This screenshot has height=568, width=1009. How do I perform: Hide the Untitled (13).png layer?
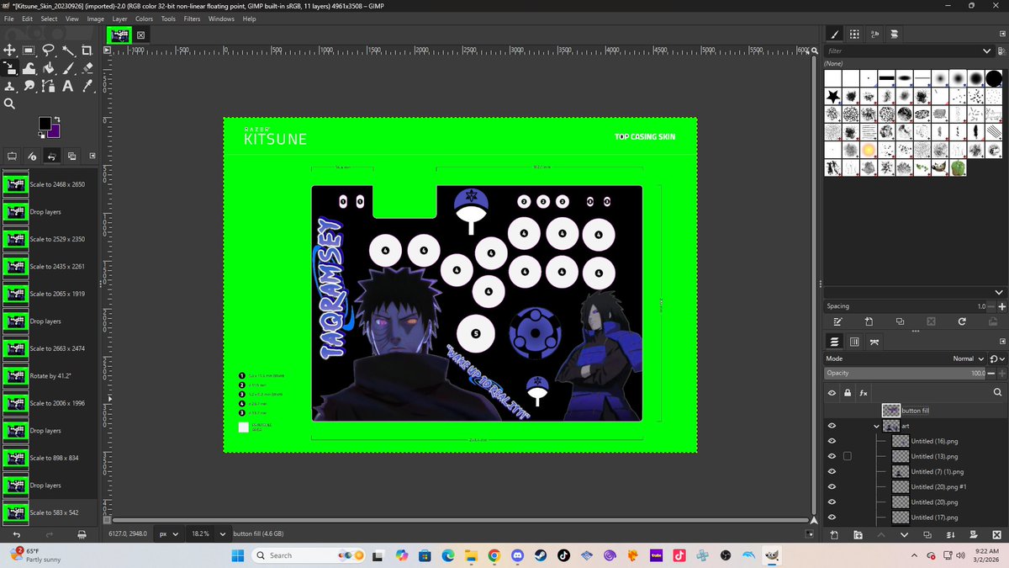[832, 456]
